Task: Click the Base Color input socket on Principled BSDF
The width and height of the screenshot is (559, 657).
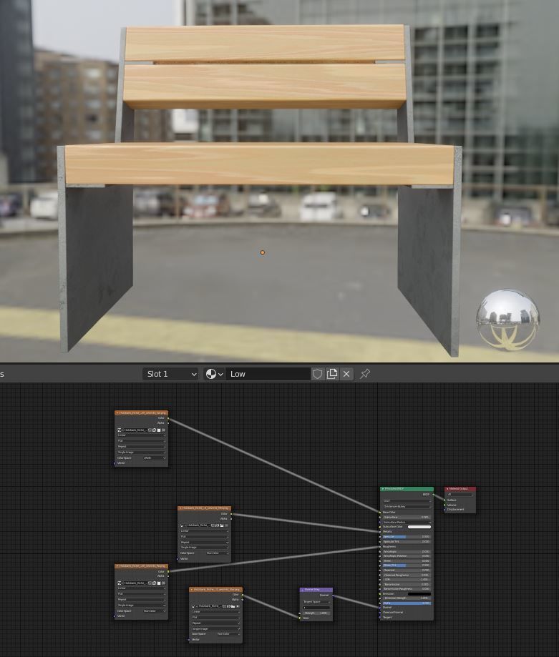Action: point(380,512)
